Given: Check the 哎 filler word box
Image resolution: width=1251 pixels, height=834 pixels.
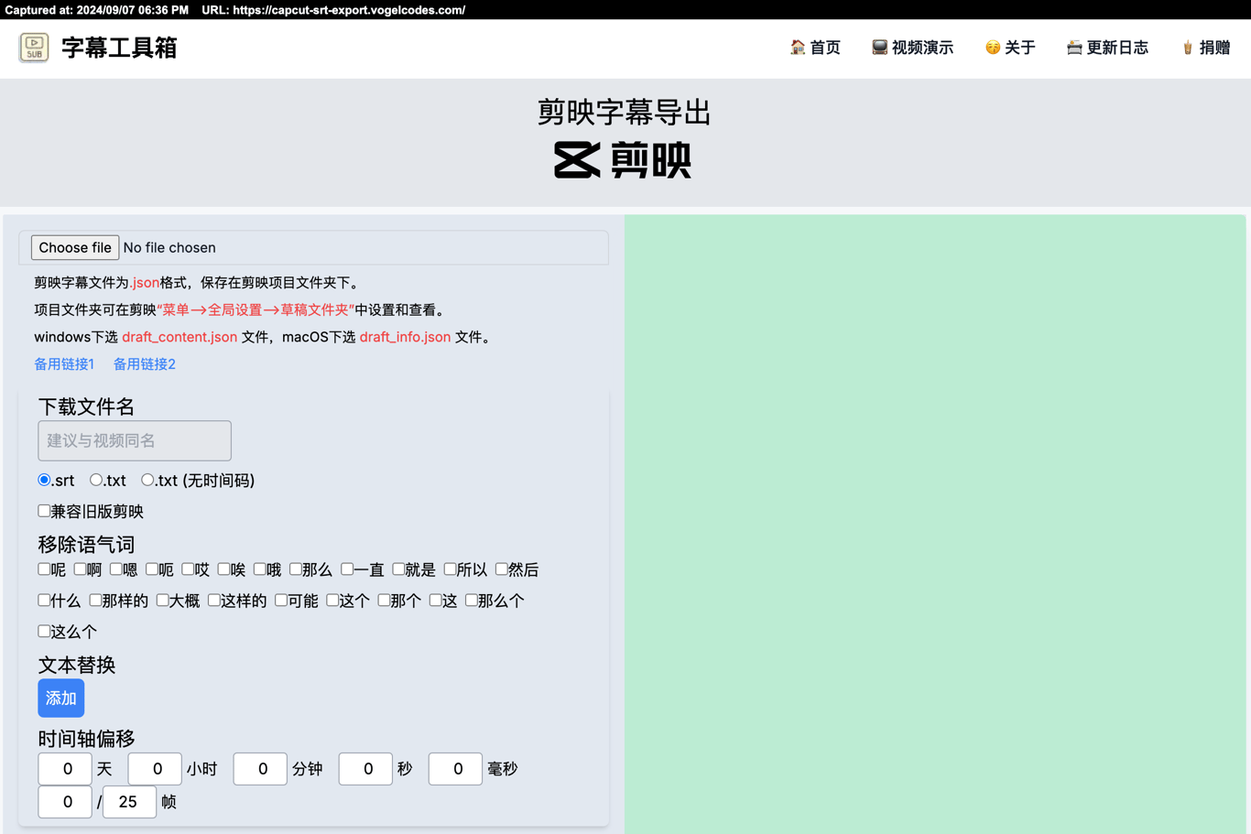Looking at the screenshot, I should pyautogui.click(x=188, y=569).
